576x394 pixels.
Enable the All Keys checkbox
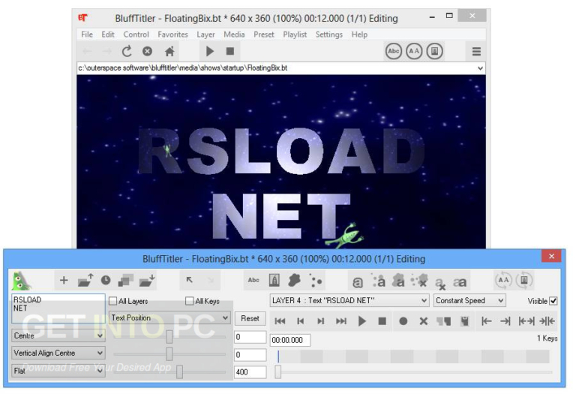pyautogui.click(x=190, y=301)
